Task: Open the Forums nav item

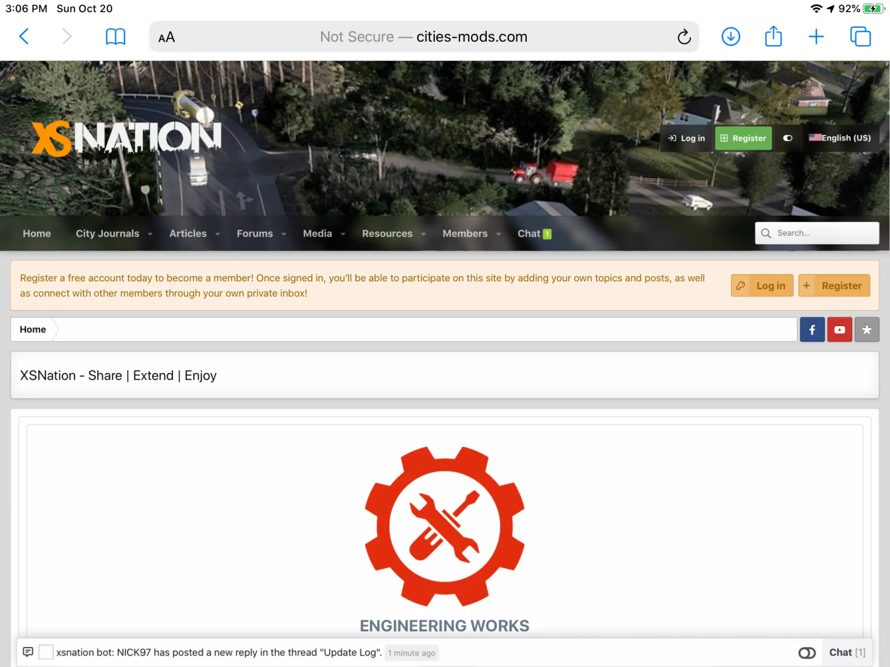Action: pyautogui.click(x=255, y=233)
